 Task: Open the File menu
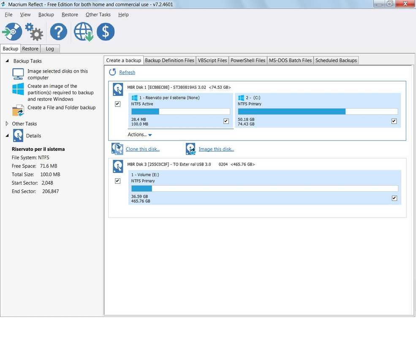pos(8,15)
